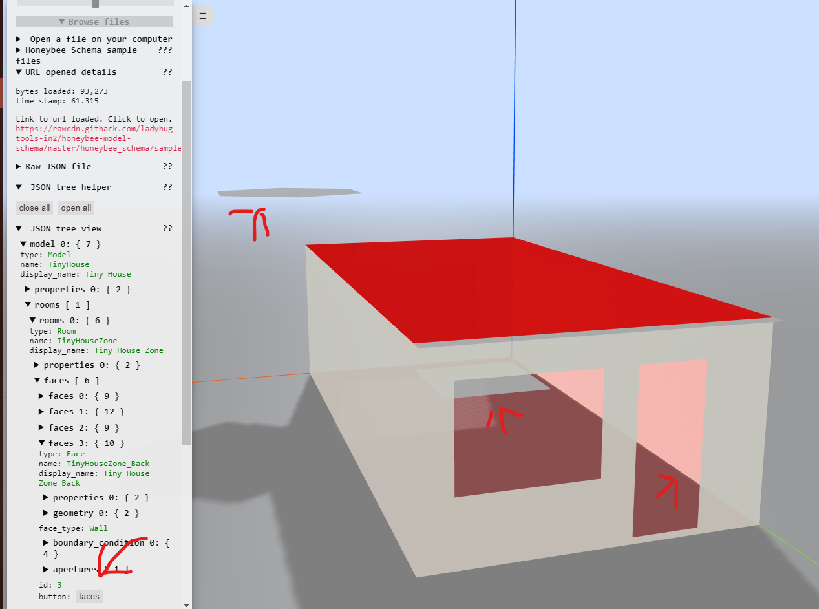Collapse the "Browse files" header
Image resolution: width=819 pixels, height=609 pixels.
93,21
